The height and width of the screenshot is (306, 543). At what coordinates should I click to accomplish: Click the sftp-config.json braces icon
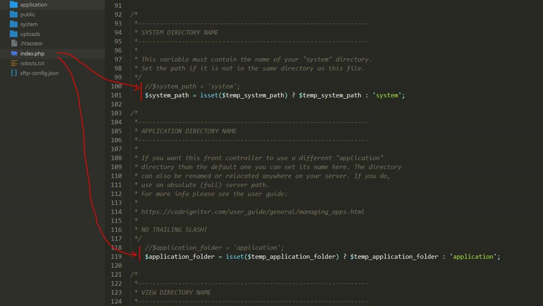coord(14,73)
